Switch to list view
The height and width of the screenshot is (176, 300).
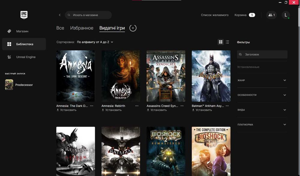pos(227,42)
